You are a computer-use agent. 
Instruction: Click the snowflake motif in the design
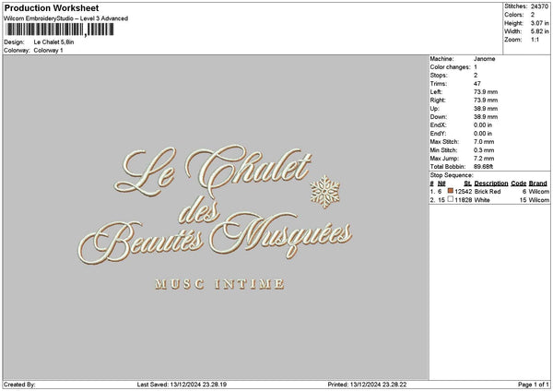click(324, 190)
